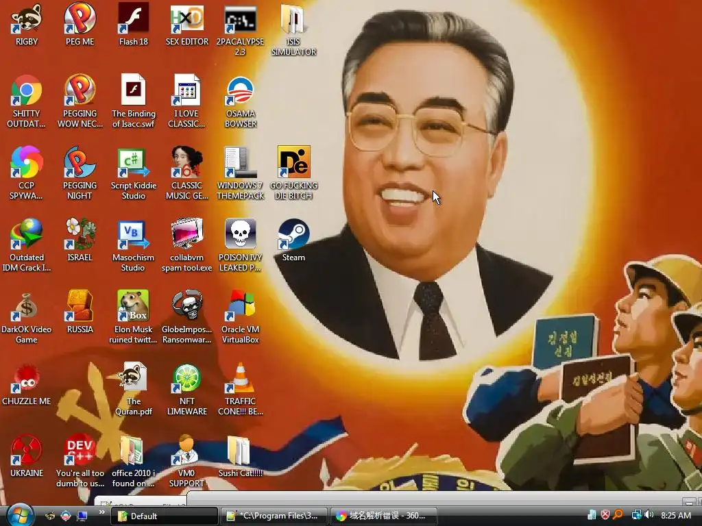Screen dimensions: 702x526
Task: Click the raccoon quick launch icon
Action: pyautogui.click(x=50, y=516)
